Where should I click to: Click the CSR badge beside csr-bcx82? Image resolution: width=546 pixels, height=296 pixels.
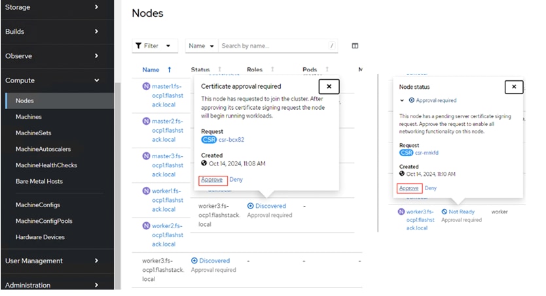209,139
